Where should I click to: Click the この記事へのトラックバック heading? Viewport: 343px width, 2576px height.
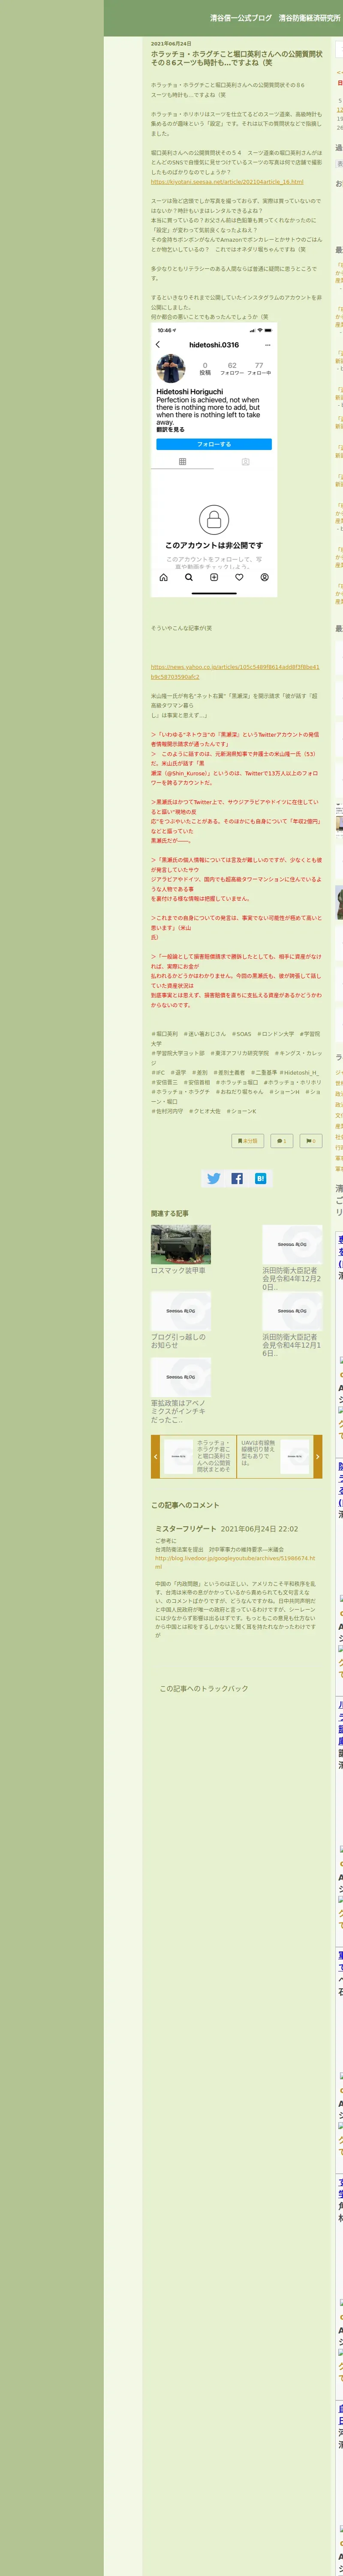click(x=204, y=1689)
